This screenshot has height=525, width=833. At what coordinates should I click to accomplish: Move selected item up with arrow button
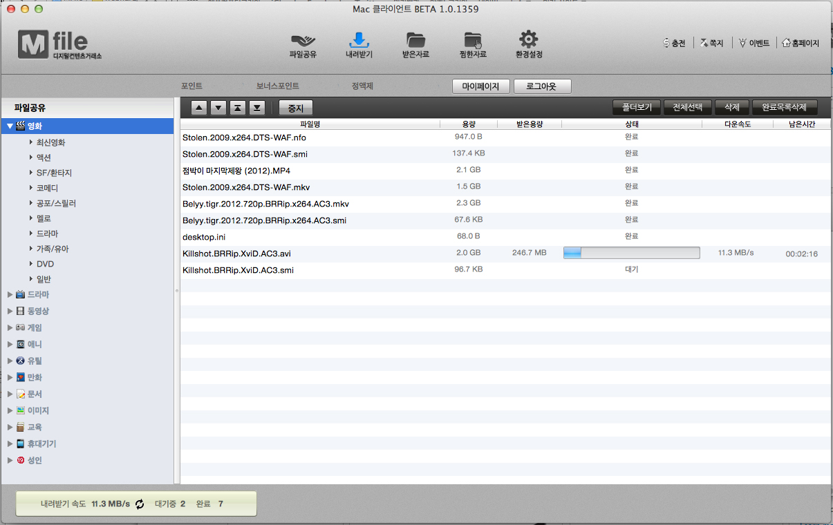[x=198, y=108]
